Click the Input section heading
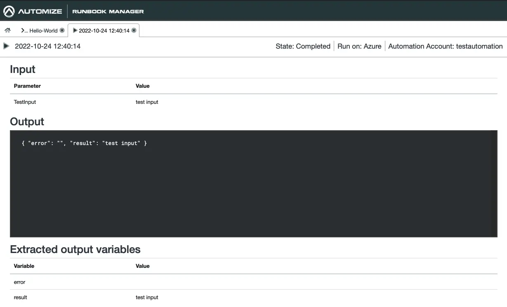The height and width of the screenshot is (307, 507). point(23,69)
